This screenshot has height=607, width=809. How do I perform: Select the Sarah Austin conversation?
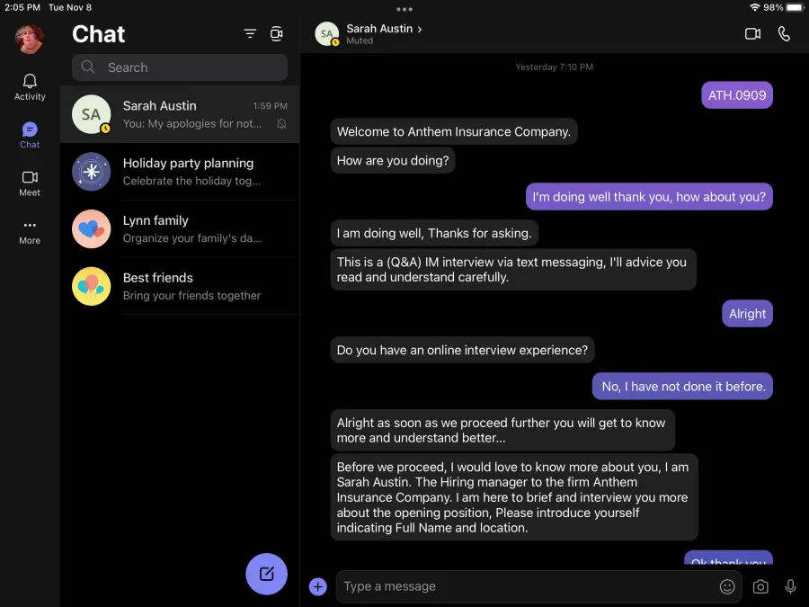pyautogui.click(x=180, y=114)
